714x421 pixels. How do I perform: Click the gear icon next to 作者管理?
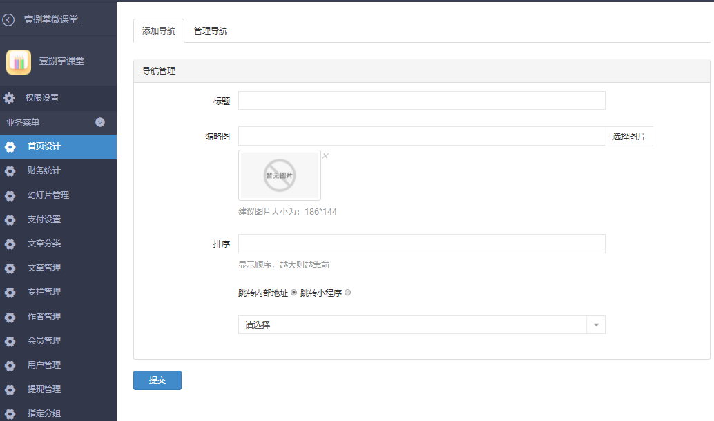click(10, 317)
